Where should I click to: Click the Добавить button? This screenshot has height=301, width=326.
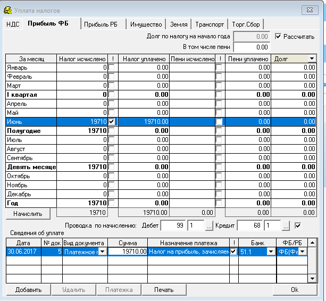(29, 290)
